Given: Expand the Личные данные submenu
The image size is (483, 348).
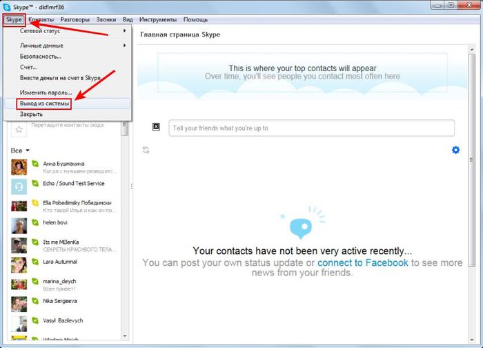Looking at the screenshot, I should click(x=68, y=46).
